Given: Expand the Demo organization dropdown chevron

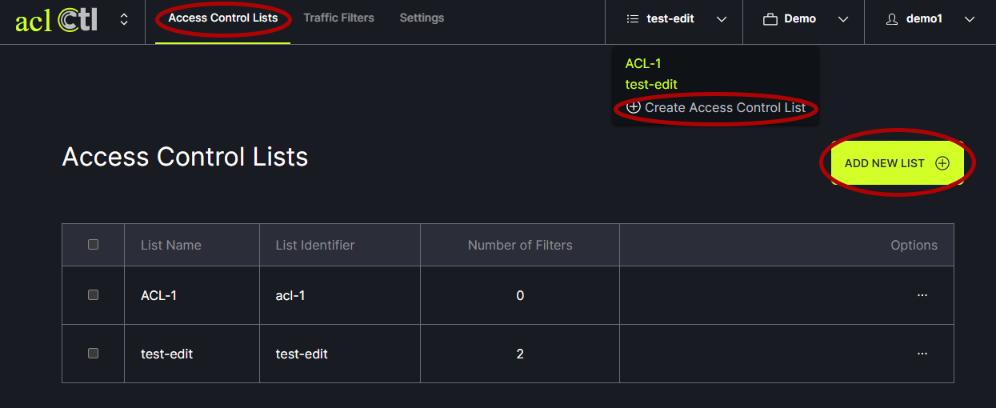Looking at the screenshot, I should [842, 19].
